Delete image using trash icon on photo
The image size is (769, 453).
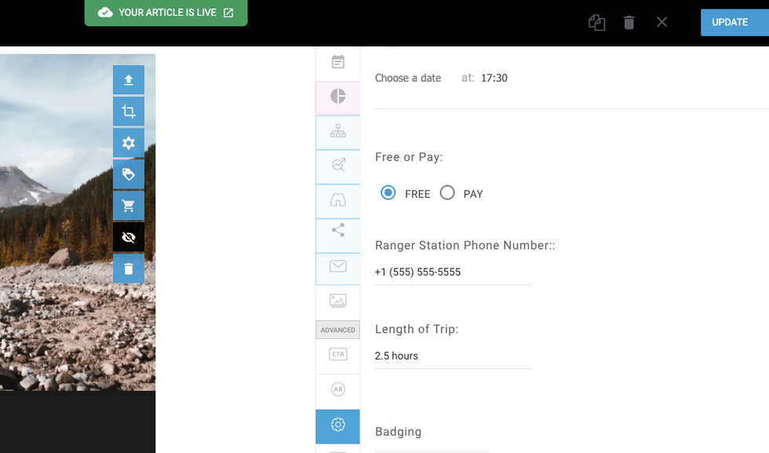click(129, 269)
